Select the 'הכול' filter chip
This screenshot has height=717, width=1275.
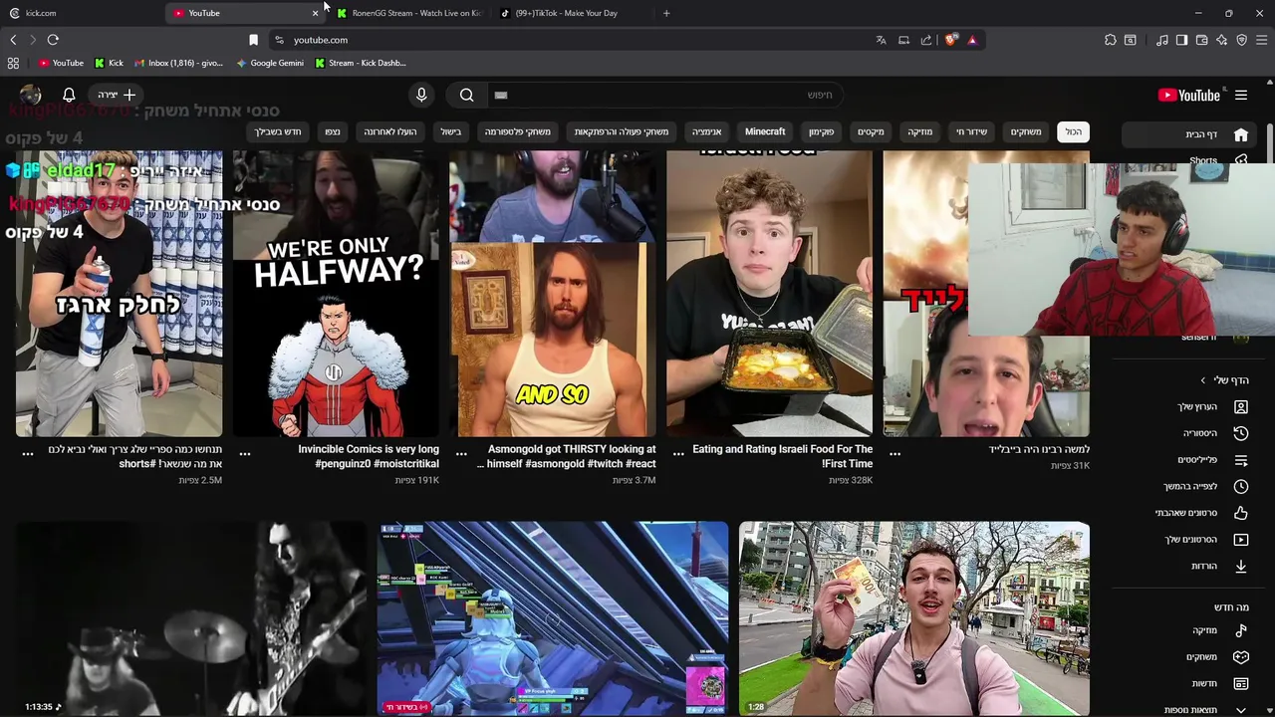pos(1073,131)
